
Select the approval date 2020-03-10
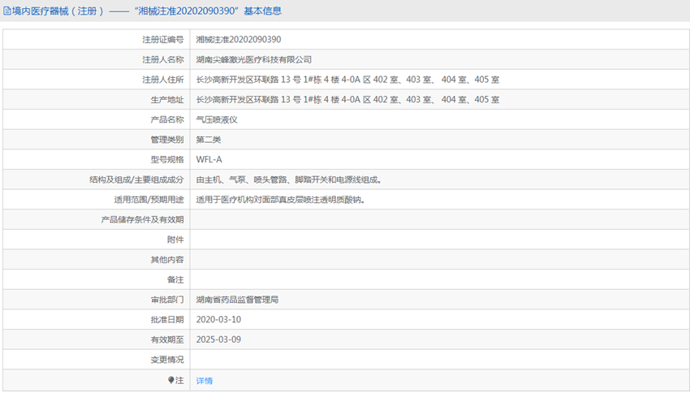218,320
